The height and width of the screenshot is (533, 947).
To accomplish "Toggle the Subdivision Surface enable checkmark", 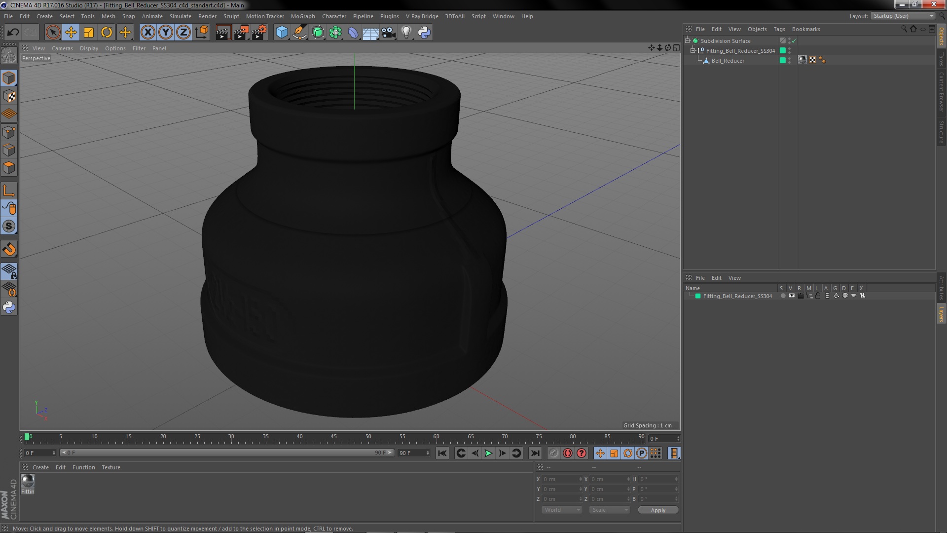I will [x=794, y=41].
